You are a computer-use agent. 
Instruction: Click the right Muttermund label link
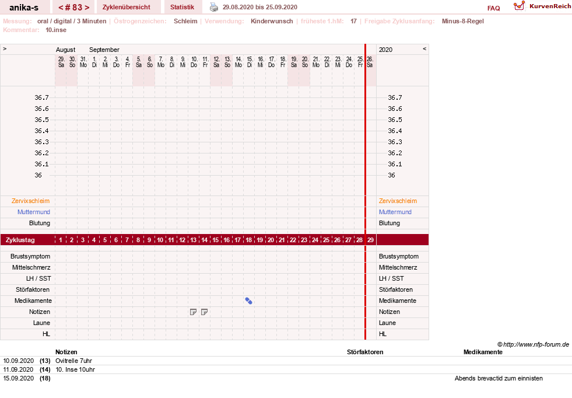[x=395, y=212]
